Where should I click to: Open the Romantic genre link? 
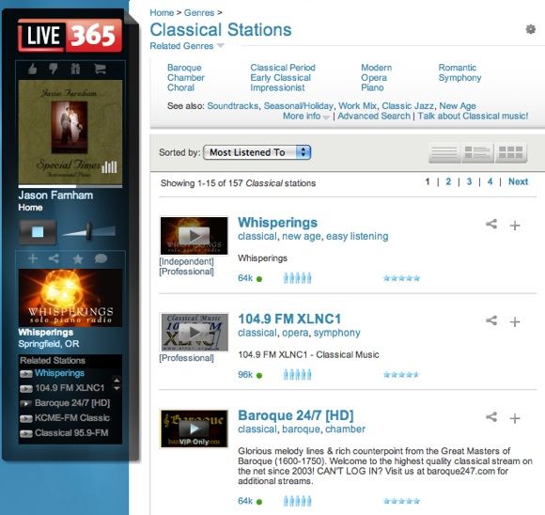point(458,68)
